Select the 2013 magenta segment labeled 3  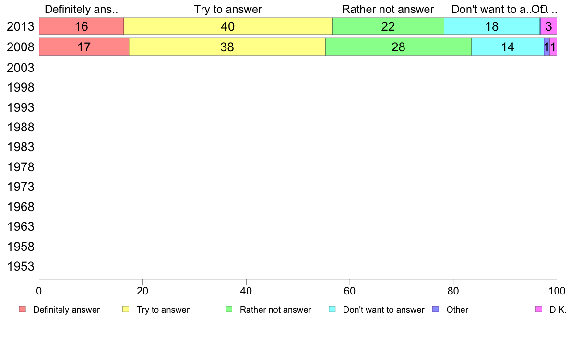(549, 26)
